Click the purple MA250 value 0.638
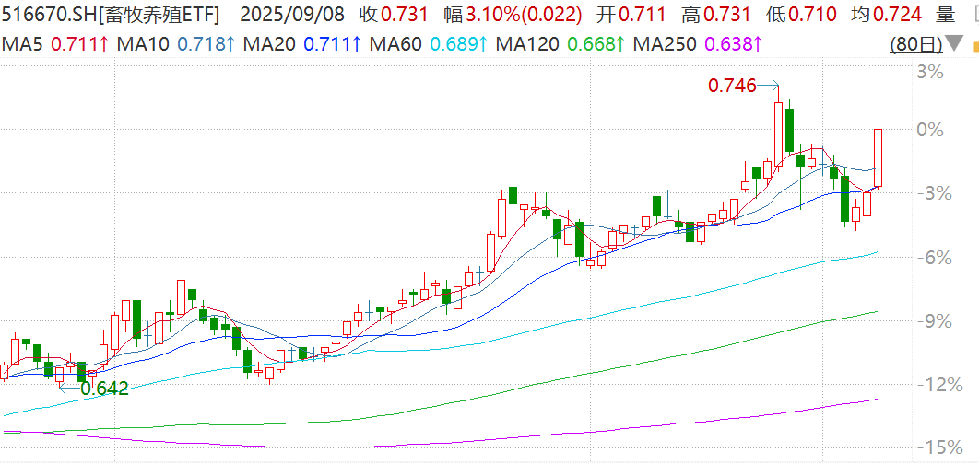This screenshot has height=464, width=979. click(x=731, y=44)
